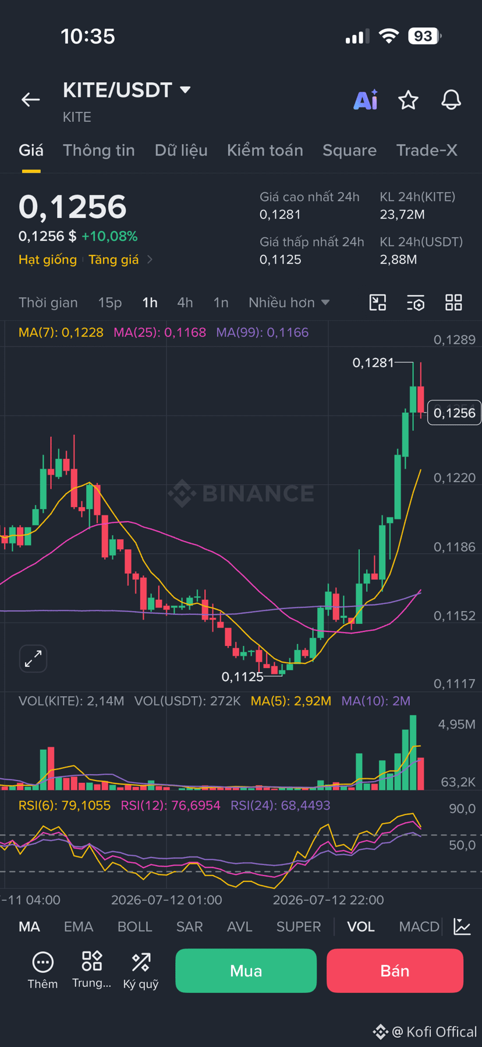
Task: Toggle the MA indicator
Action: coord(29,926)
